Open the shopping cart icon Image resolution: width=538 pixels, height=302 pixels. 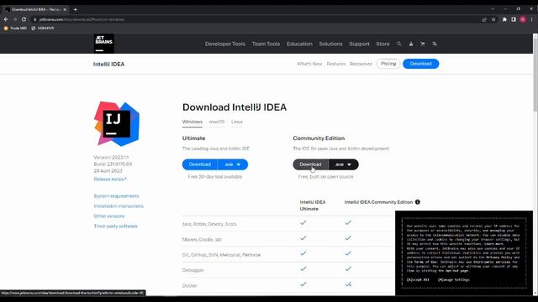pos(423,44)
